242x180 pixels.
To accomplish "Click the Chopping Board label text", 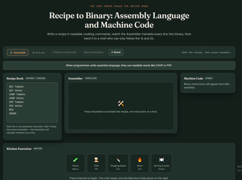I will (x=118, y=166).
